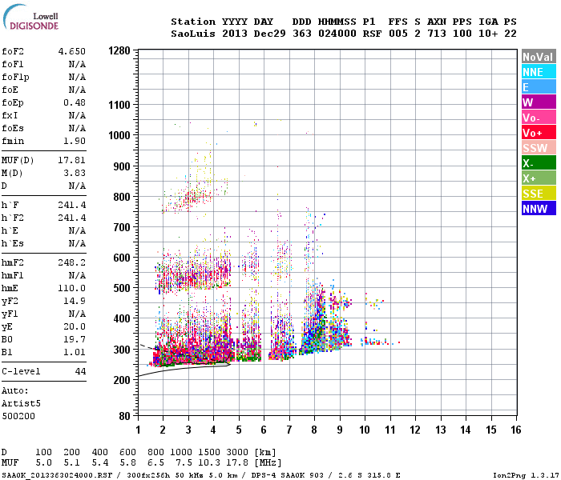Click the foEp value 0.48
Viewport: 561px width, 480px height.
click(x=75, y=103)
